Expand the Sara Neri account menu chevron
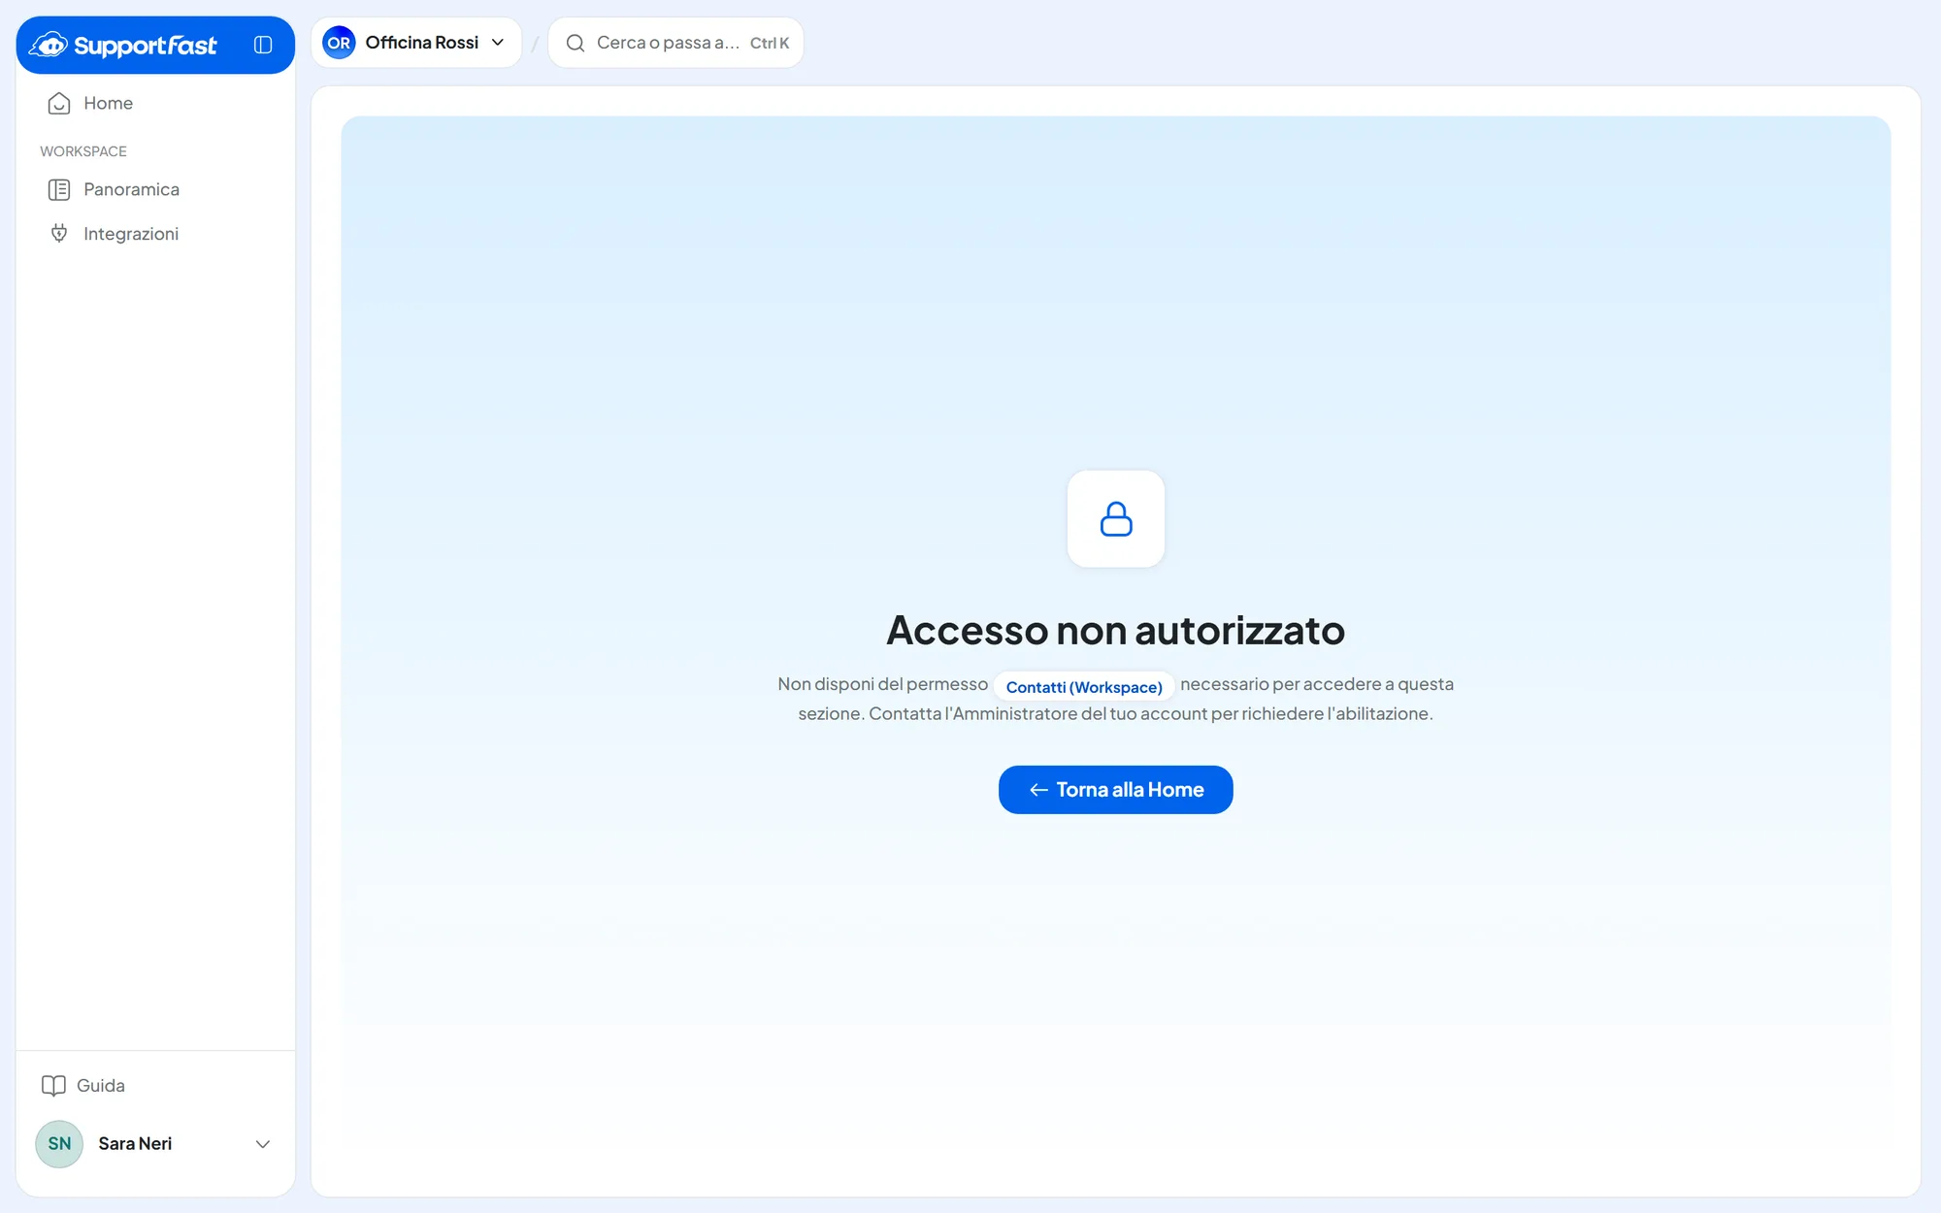The image size is (1941, 1213). 263,1144
